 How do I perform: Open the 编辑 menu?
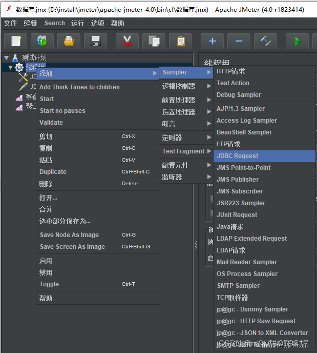pos(30,23)
